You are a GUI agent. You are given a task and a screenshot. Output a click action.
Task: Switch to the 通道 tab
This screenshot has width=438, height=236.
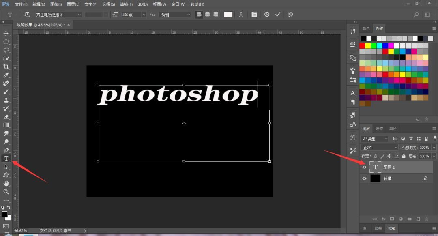click(379, 129)
